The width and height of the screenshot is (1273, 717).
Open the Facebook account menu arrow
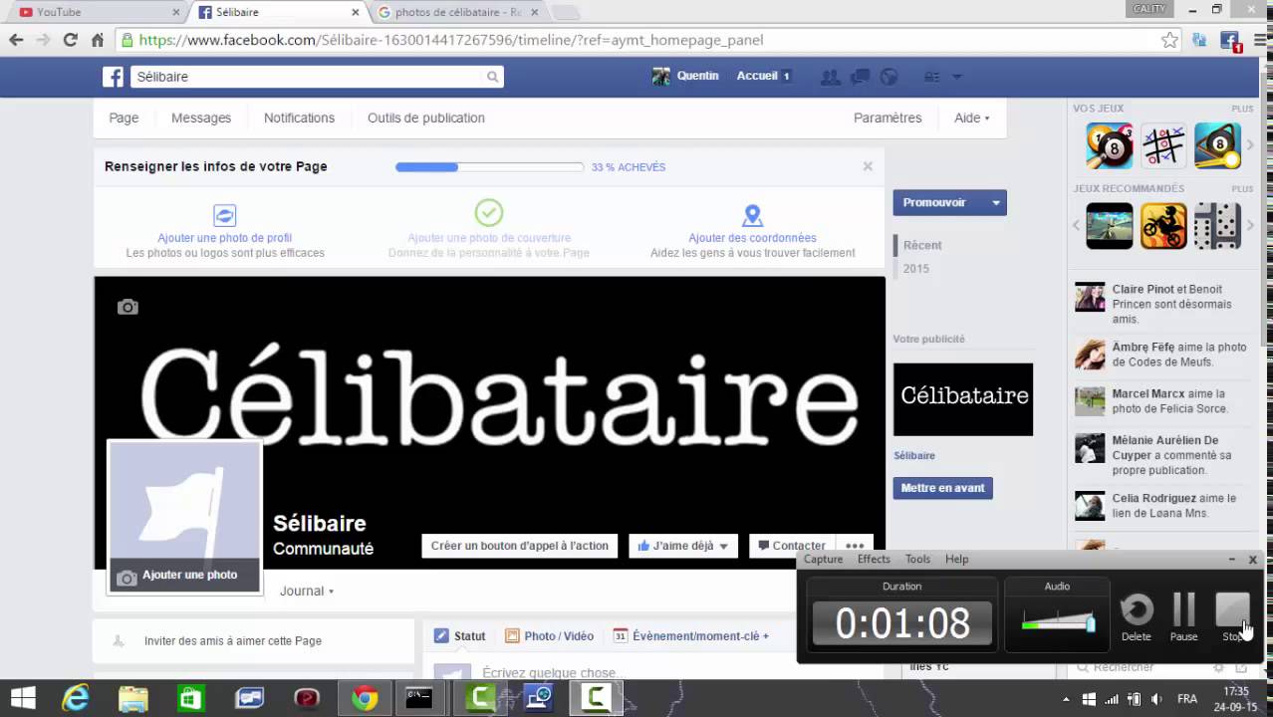957,77
